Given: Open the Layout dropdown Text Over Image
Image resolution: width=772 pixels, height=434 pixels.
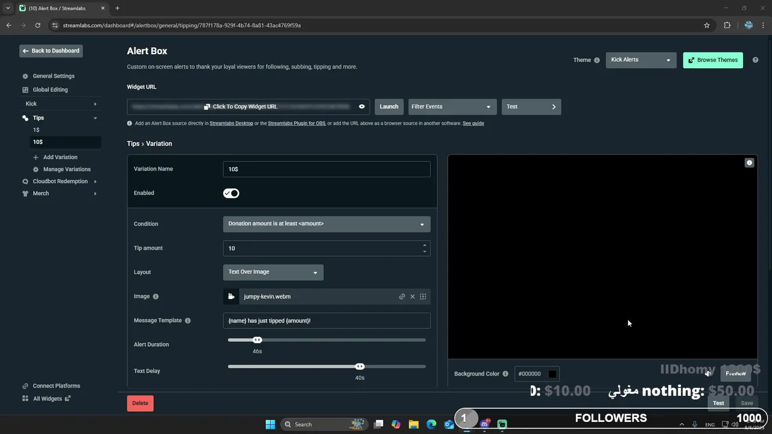Looking at the screenshot, I should 273,272.
